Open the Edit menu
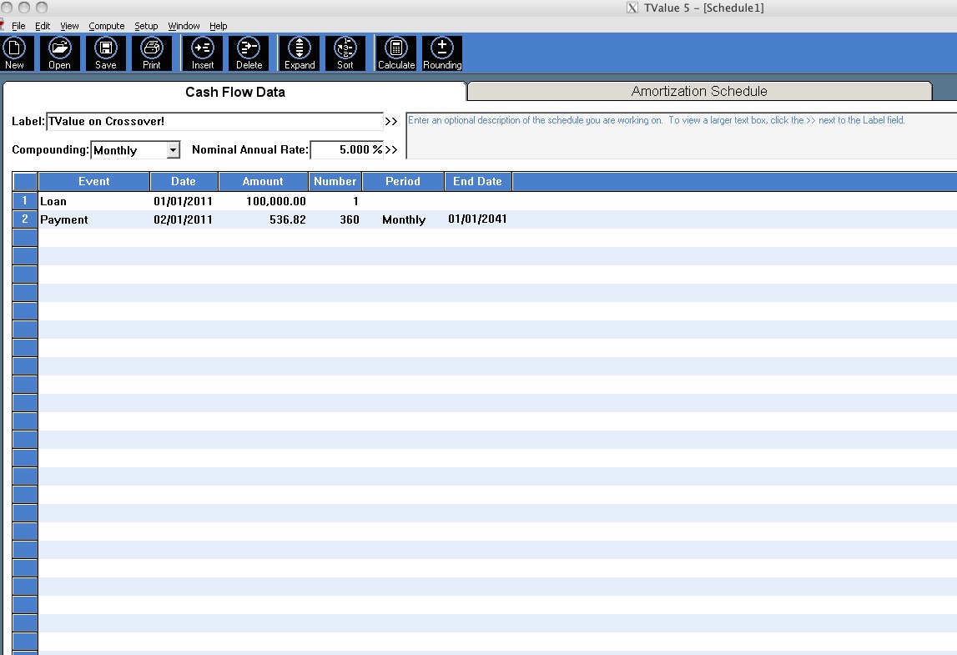Image resolution: width=957 pixels, height=655 pixels. pos(43,26)
